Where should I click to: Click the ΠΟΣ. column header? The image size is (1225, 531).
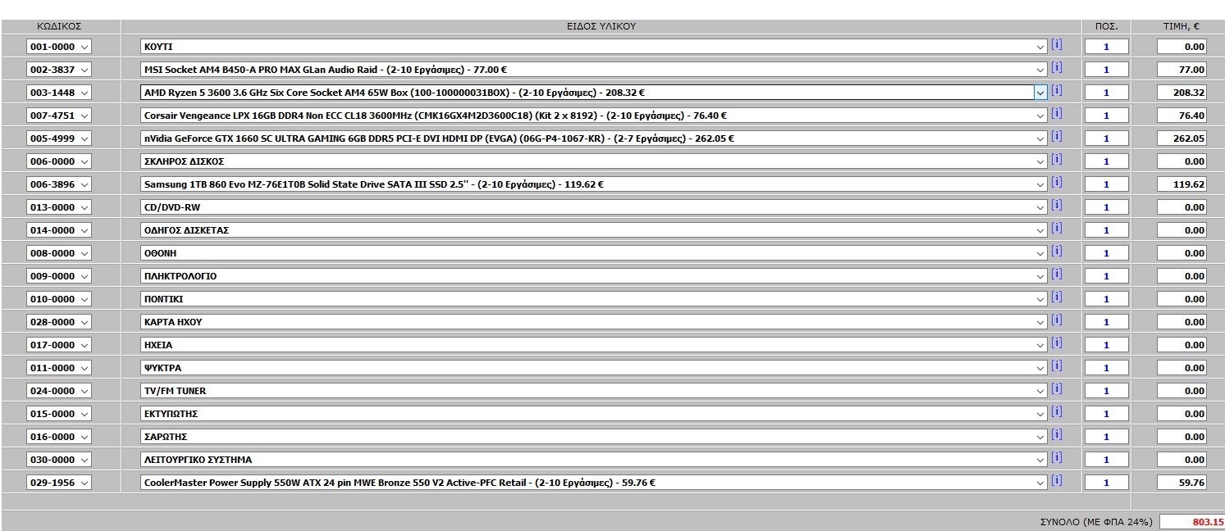tap(1106, 26)
